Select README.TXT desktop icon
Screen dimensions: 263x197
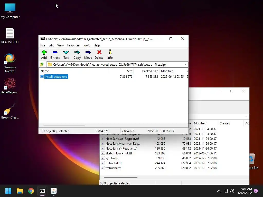click(10, 36)
